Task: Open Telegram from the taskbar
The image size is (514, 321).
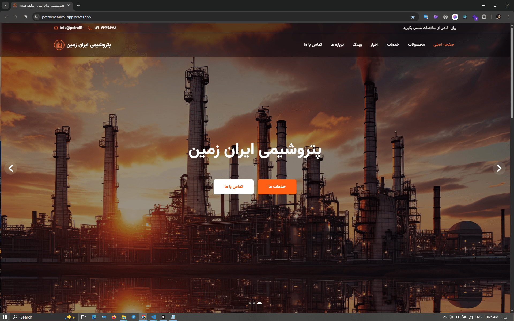Action: (x=133, y=317)
